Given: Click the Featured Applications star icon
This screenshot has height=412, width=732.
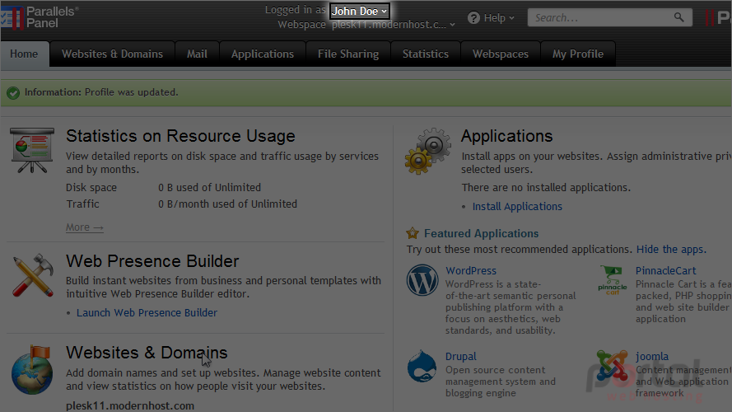Looking at the screenshot, I should pyautogui.click(x=413, y=232).
